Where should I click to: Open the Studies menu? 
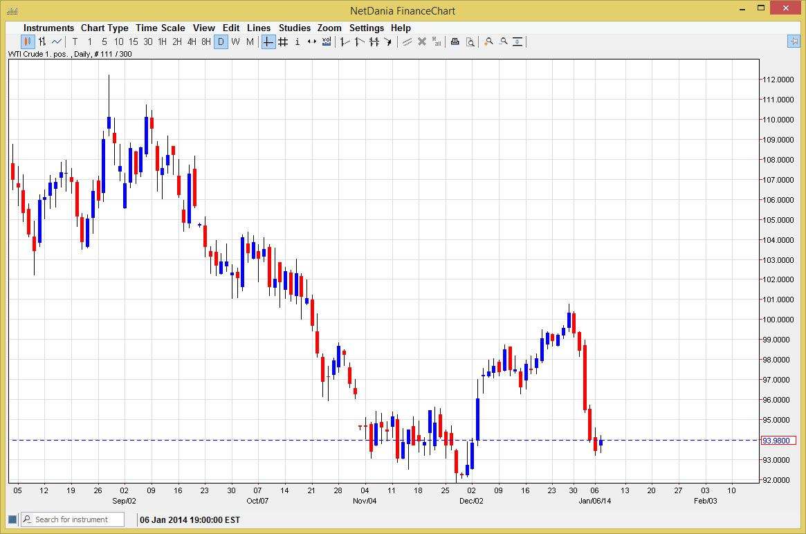point(294,28)
